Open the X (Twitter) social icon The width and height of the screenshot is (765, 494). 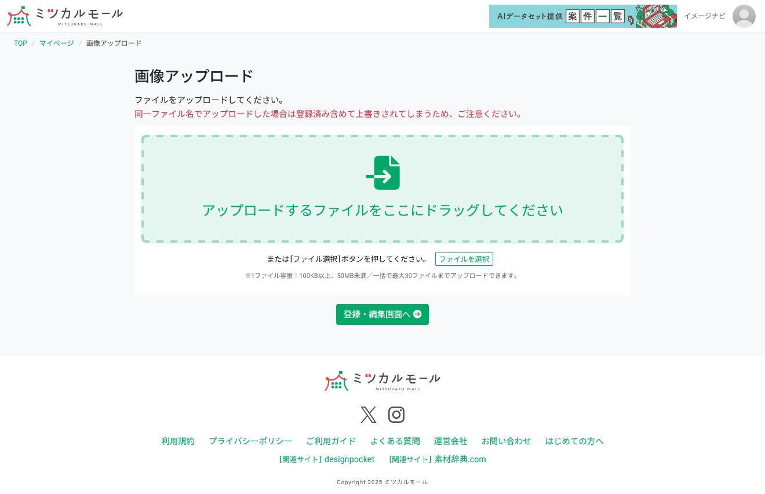coord(369,415)
